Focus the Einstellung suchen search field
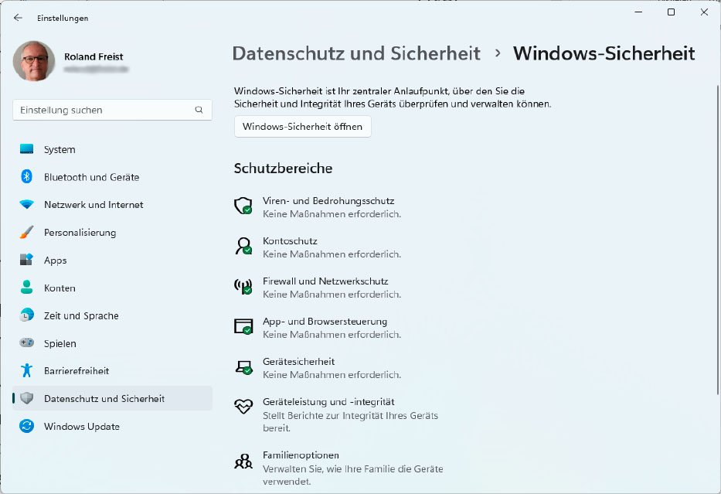The height and width of the screenshot is (494, 721). tap(112, 110)
